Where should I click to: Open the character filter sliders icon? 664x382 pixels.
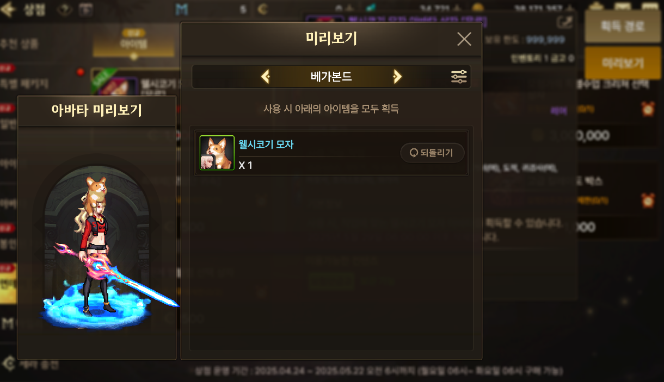coord(459,77)
